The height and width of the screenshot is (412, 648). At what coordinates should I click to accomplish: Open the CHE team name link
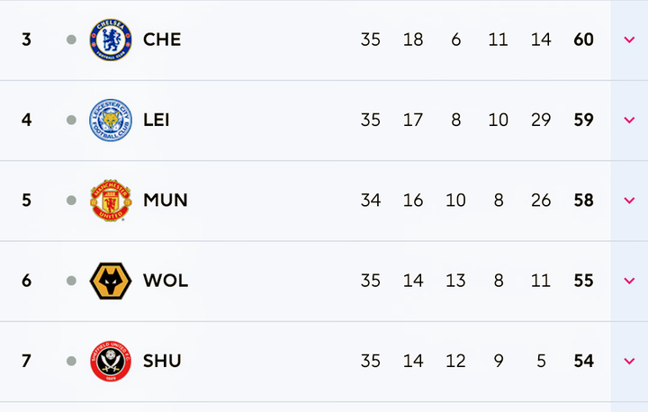click(162, 40)
